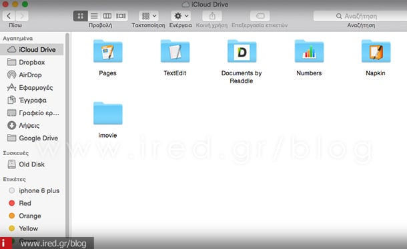This screenshot has height=249, width=407.
Task: Click the sidebar vertical scrollbar
Action: tap(67, 134)
